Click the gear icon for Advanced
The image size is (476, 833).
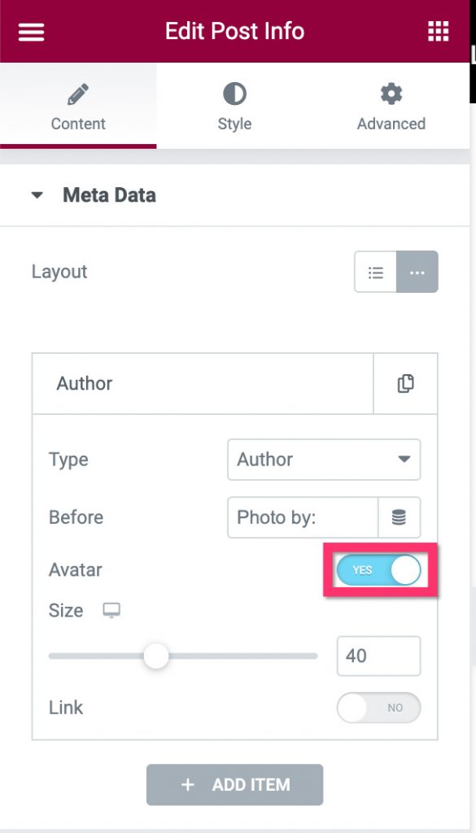[391, 94]
